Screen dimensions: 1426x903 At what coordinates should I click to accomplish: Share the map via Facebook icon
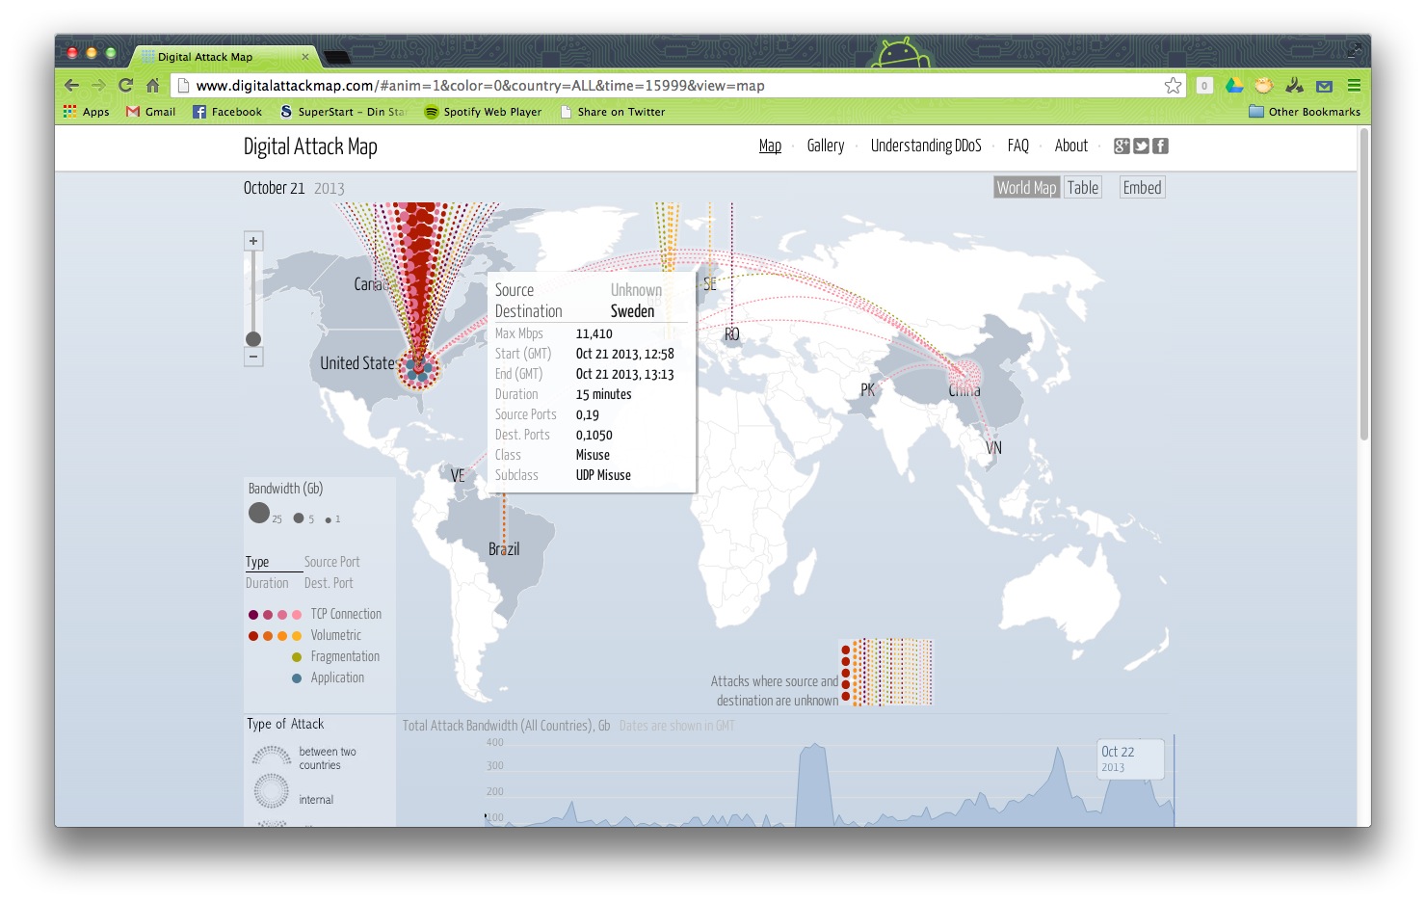(1160, 146)
